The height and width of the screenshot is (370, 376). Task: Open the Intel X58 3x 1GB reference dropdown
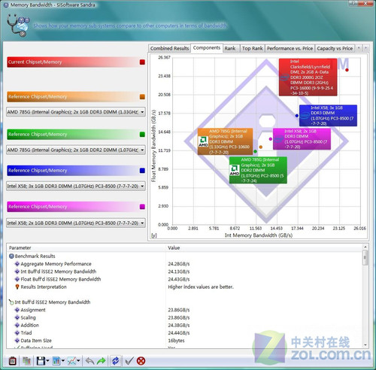click(76, 187)
